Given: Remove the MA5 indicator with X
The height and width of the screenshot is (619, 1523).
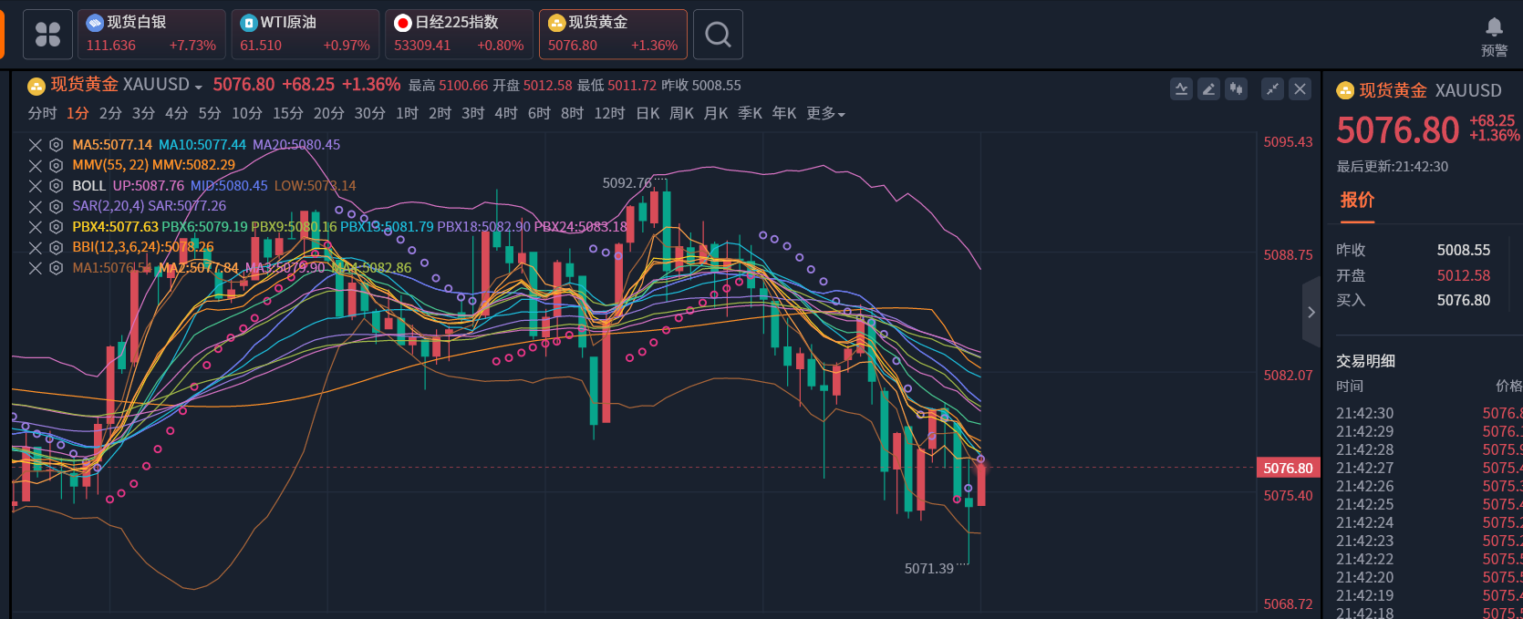Looking at the screenshot, I should coord(36,145).
